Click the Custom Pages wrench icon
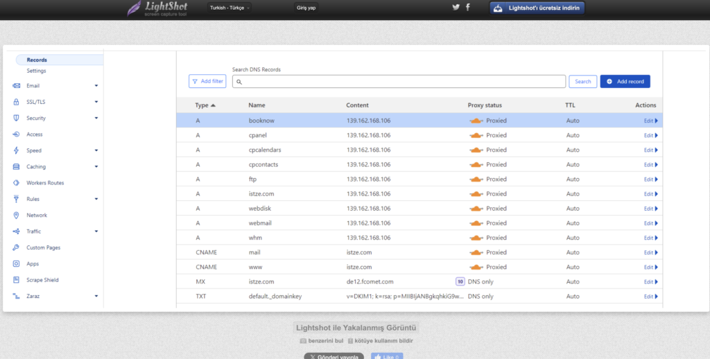Viewport: 710px width, 359px height. tap(17, 247)
